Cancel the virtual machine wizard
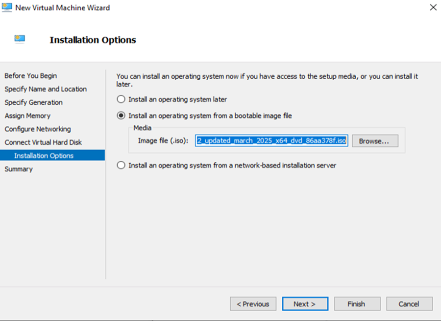This screenshot has width=441, height=321. [409, 304]
